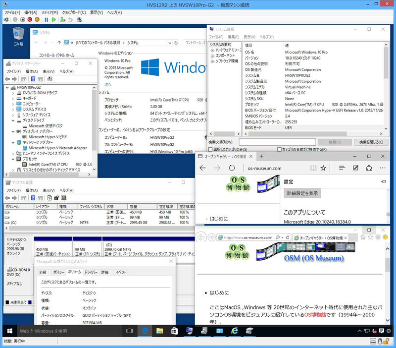Click the green reset VM button
Viewport: 396px width, 348px height.
[x=53, y=19]
